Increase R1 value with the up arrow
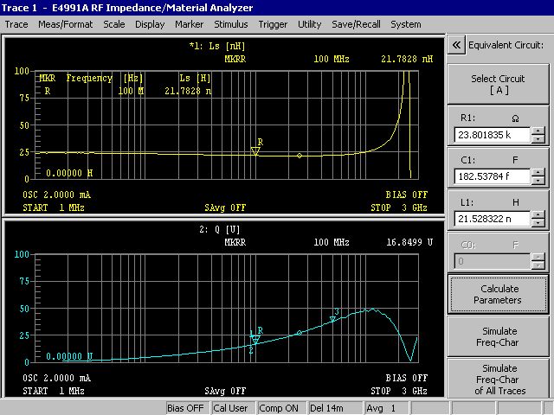The height and width of the screenshot is (415, 554). [x=538, y=131]
